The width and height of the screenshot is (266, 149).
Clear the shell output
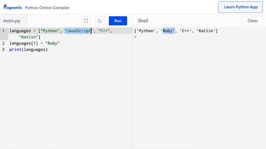[x=253, y=21]
